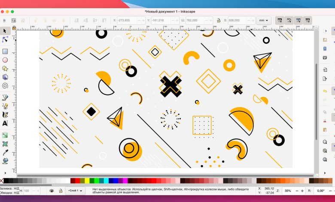Image resolution: width=335 pixels, height=202 pixels.
Task: Increase the zoom percentage with plus button
Action: (x=301, y=190)
